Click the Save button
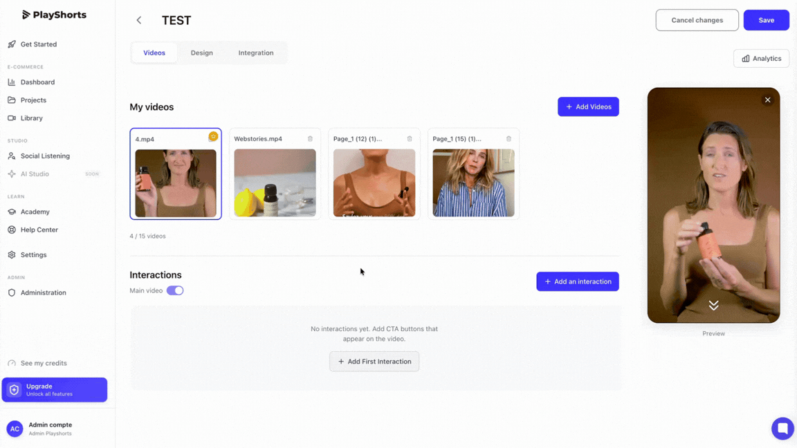797x448 pixels. click(x=766, y=20)
